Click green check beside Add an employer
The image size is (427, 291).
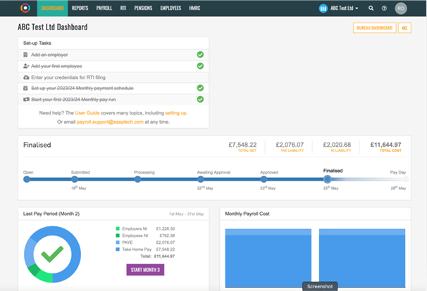(x=200, y=55)
